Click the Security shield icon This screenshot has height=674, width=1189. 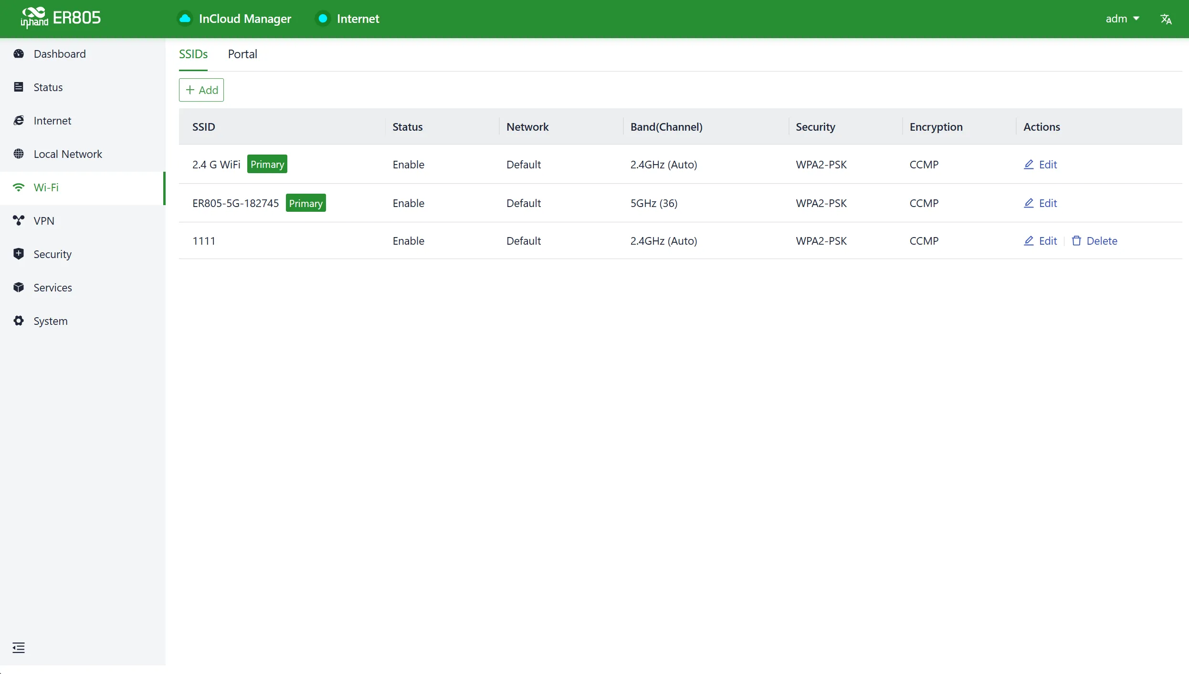[19, 254]
